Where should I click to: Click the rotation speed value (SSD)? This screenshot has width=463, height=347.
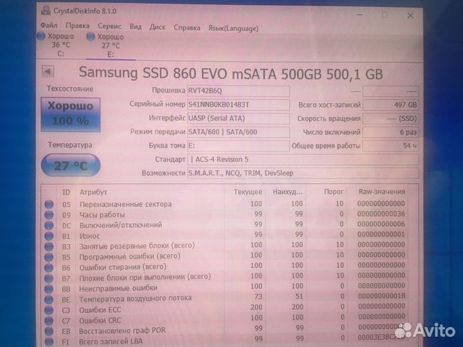click(390, 119)
